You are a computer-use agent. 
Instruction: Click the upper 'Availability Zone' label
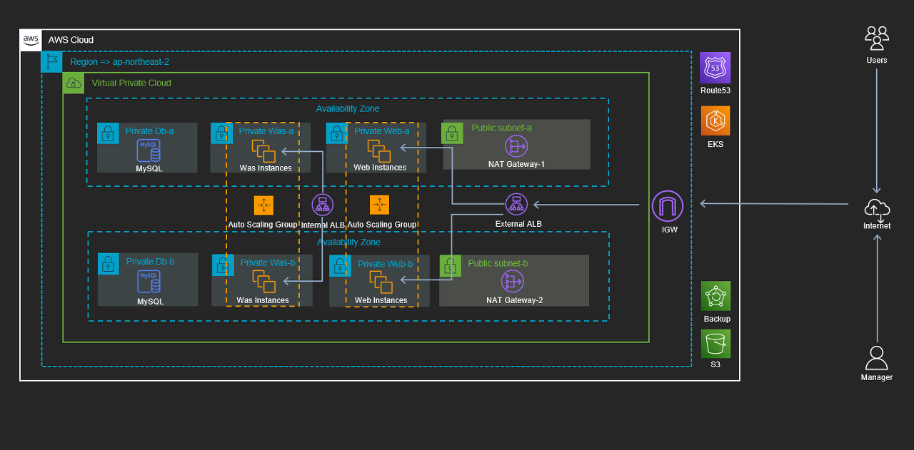(x=348, y=109)
